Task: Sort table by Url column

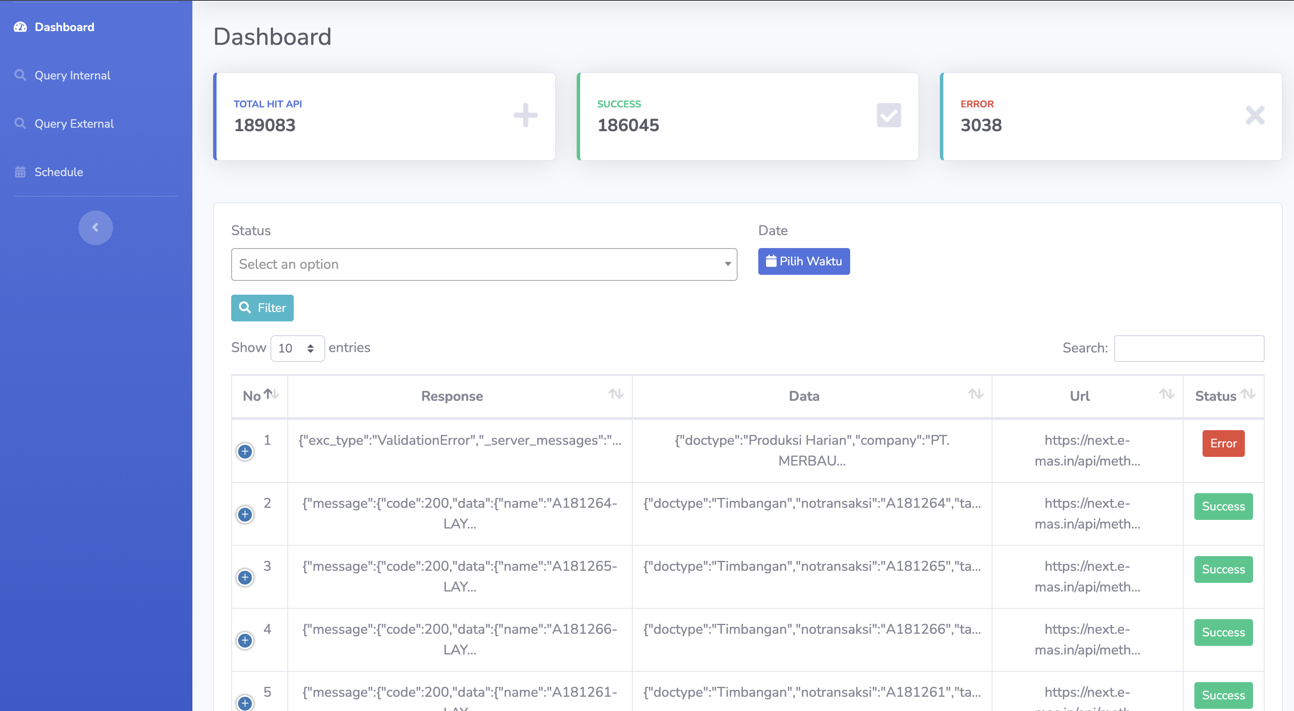Action: [1087, 396]
